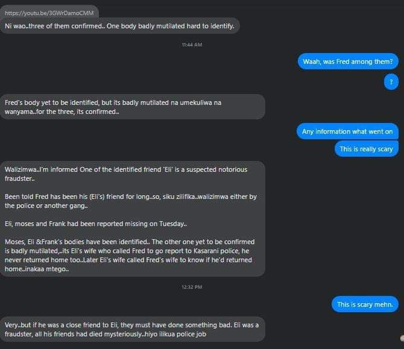Click the seen-receipt avatar at bottom right
The height and width of the screenshot is (349, 404).
point(402,338)
